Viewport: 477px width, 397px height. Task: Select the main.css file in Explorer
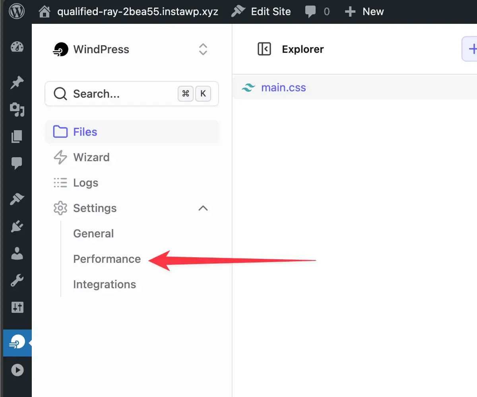click(283, 87)
